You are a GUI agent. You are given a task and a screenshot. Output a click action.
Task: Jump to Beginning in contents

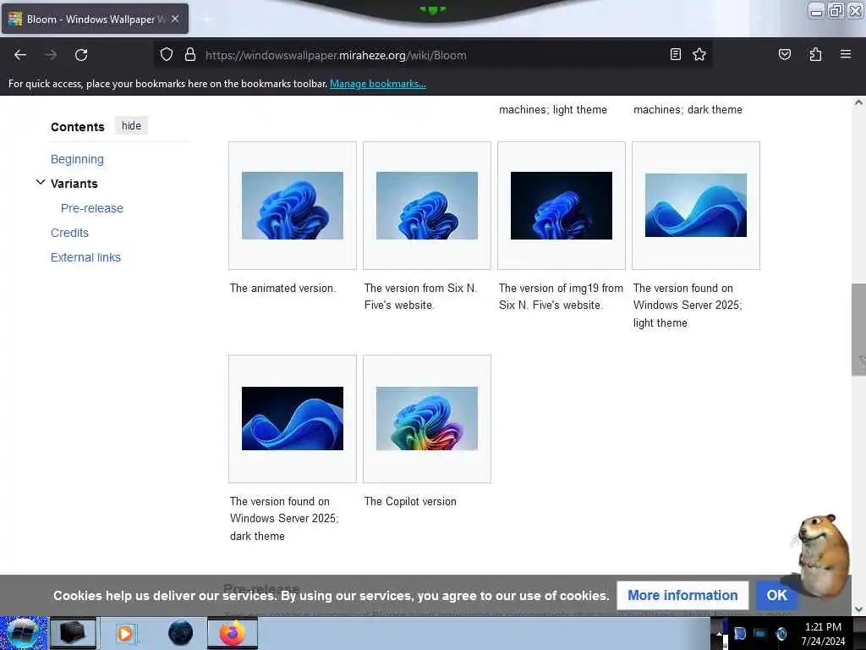[x=77, y=159]
